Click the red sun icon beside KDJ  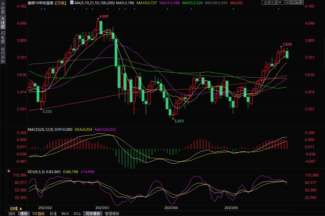(9, 171)
